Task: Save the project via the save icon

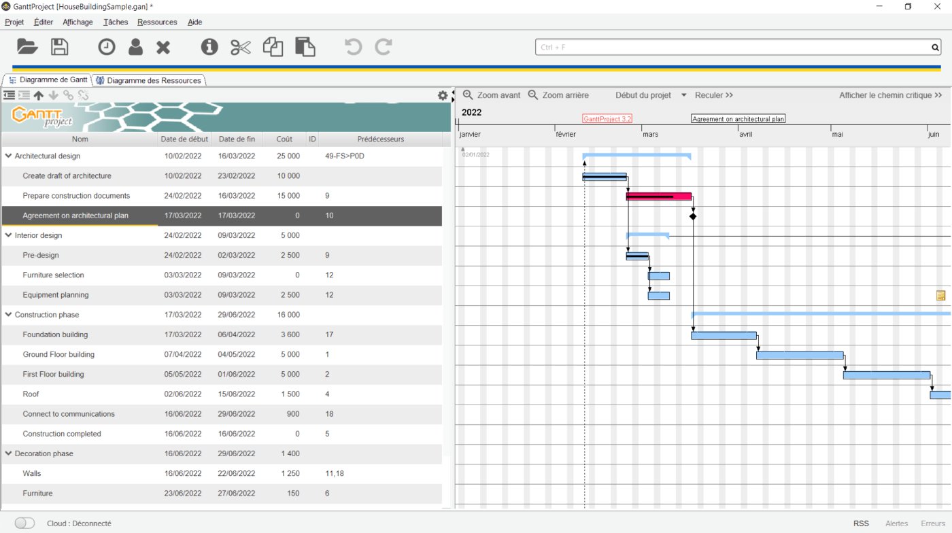Action: pos(60,46)
